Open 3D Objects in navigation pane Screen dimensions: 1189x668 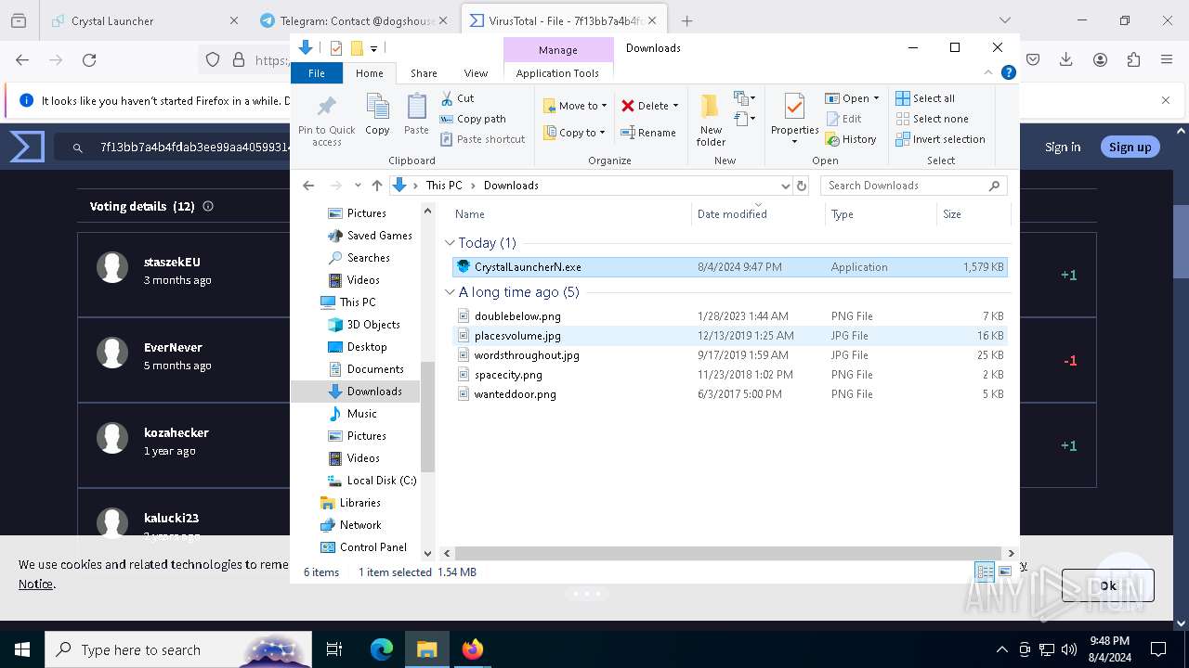point(364,325)
